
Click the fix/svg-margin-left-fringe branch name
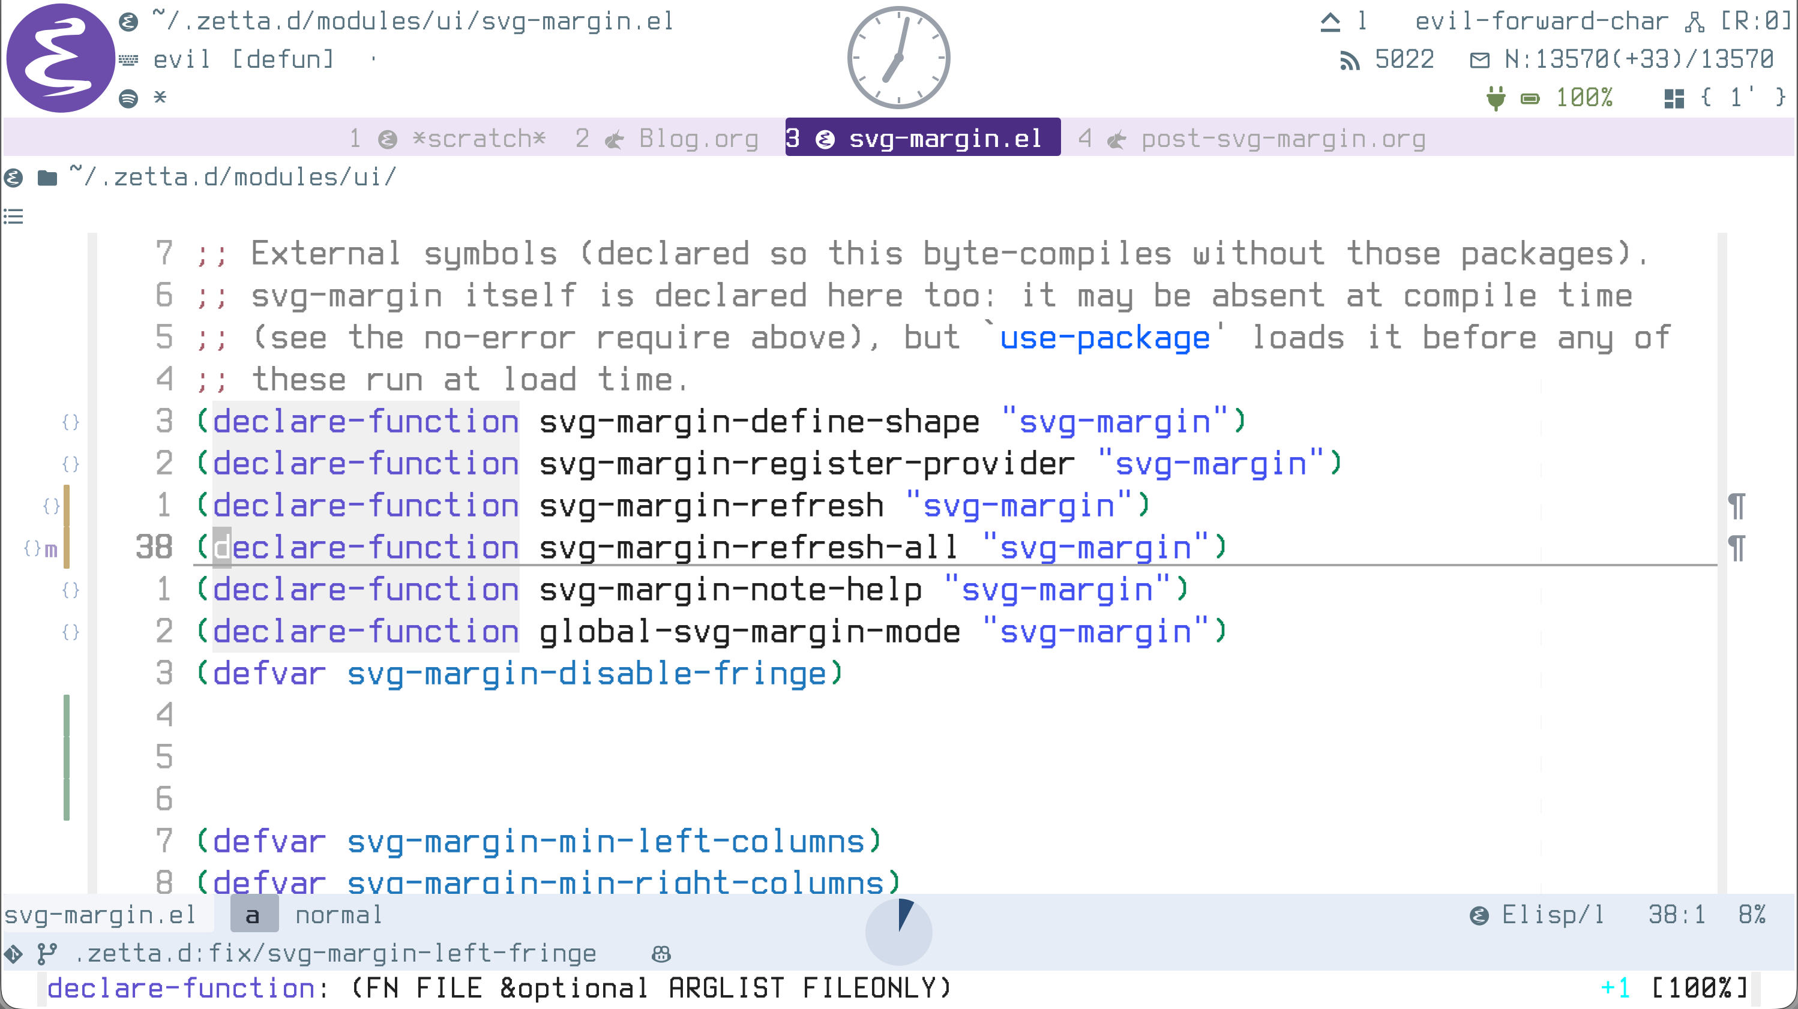pyautogui.click(x=403, y=953)
